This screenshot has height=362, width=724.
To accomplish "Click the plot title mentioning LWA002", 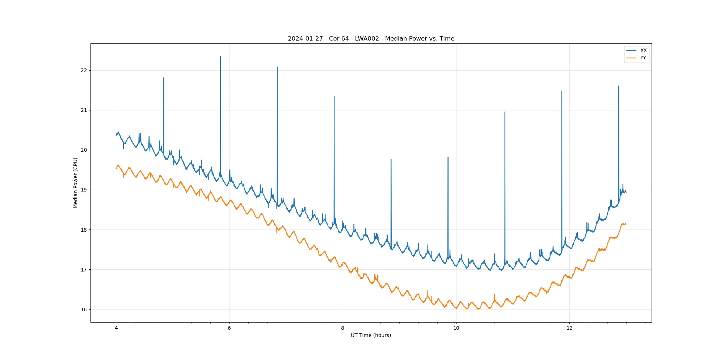I will click(371, 39).
